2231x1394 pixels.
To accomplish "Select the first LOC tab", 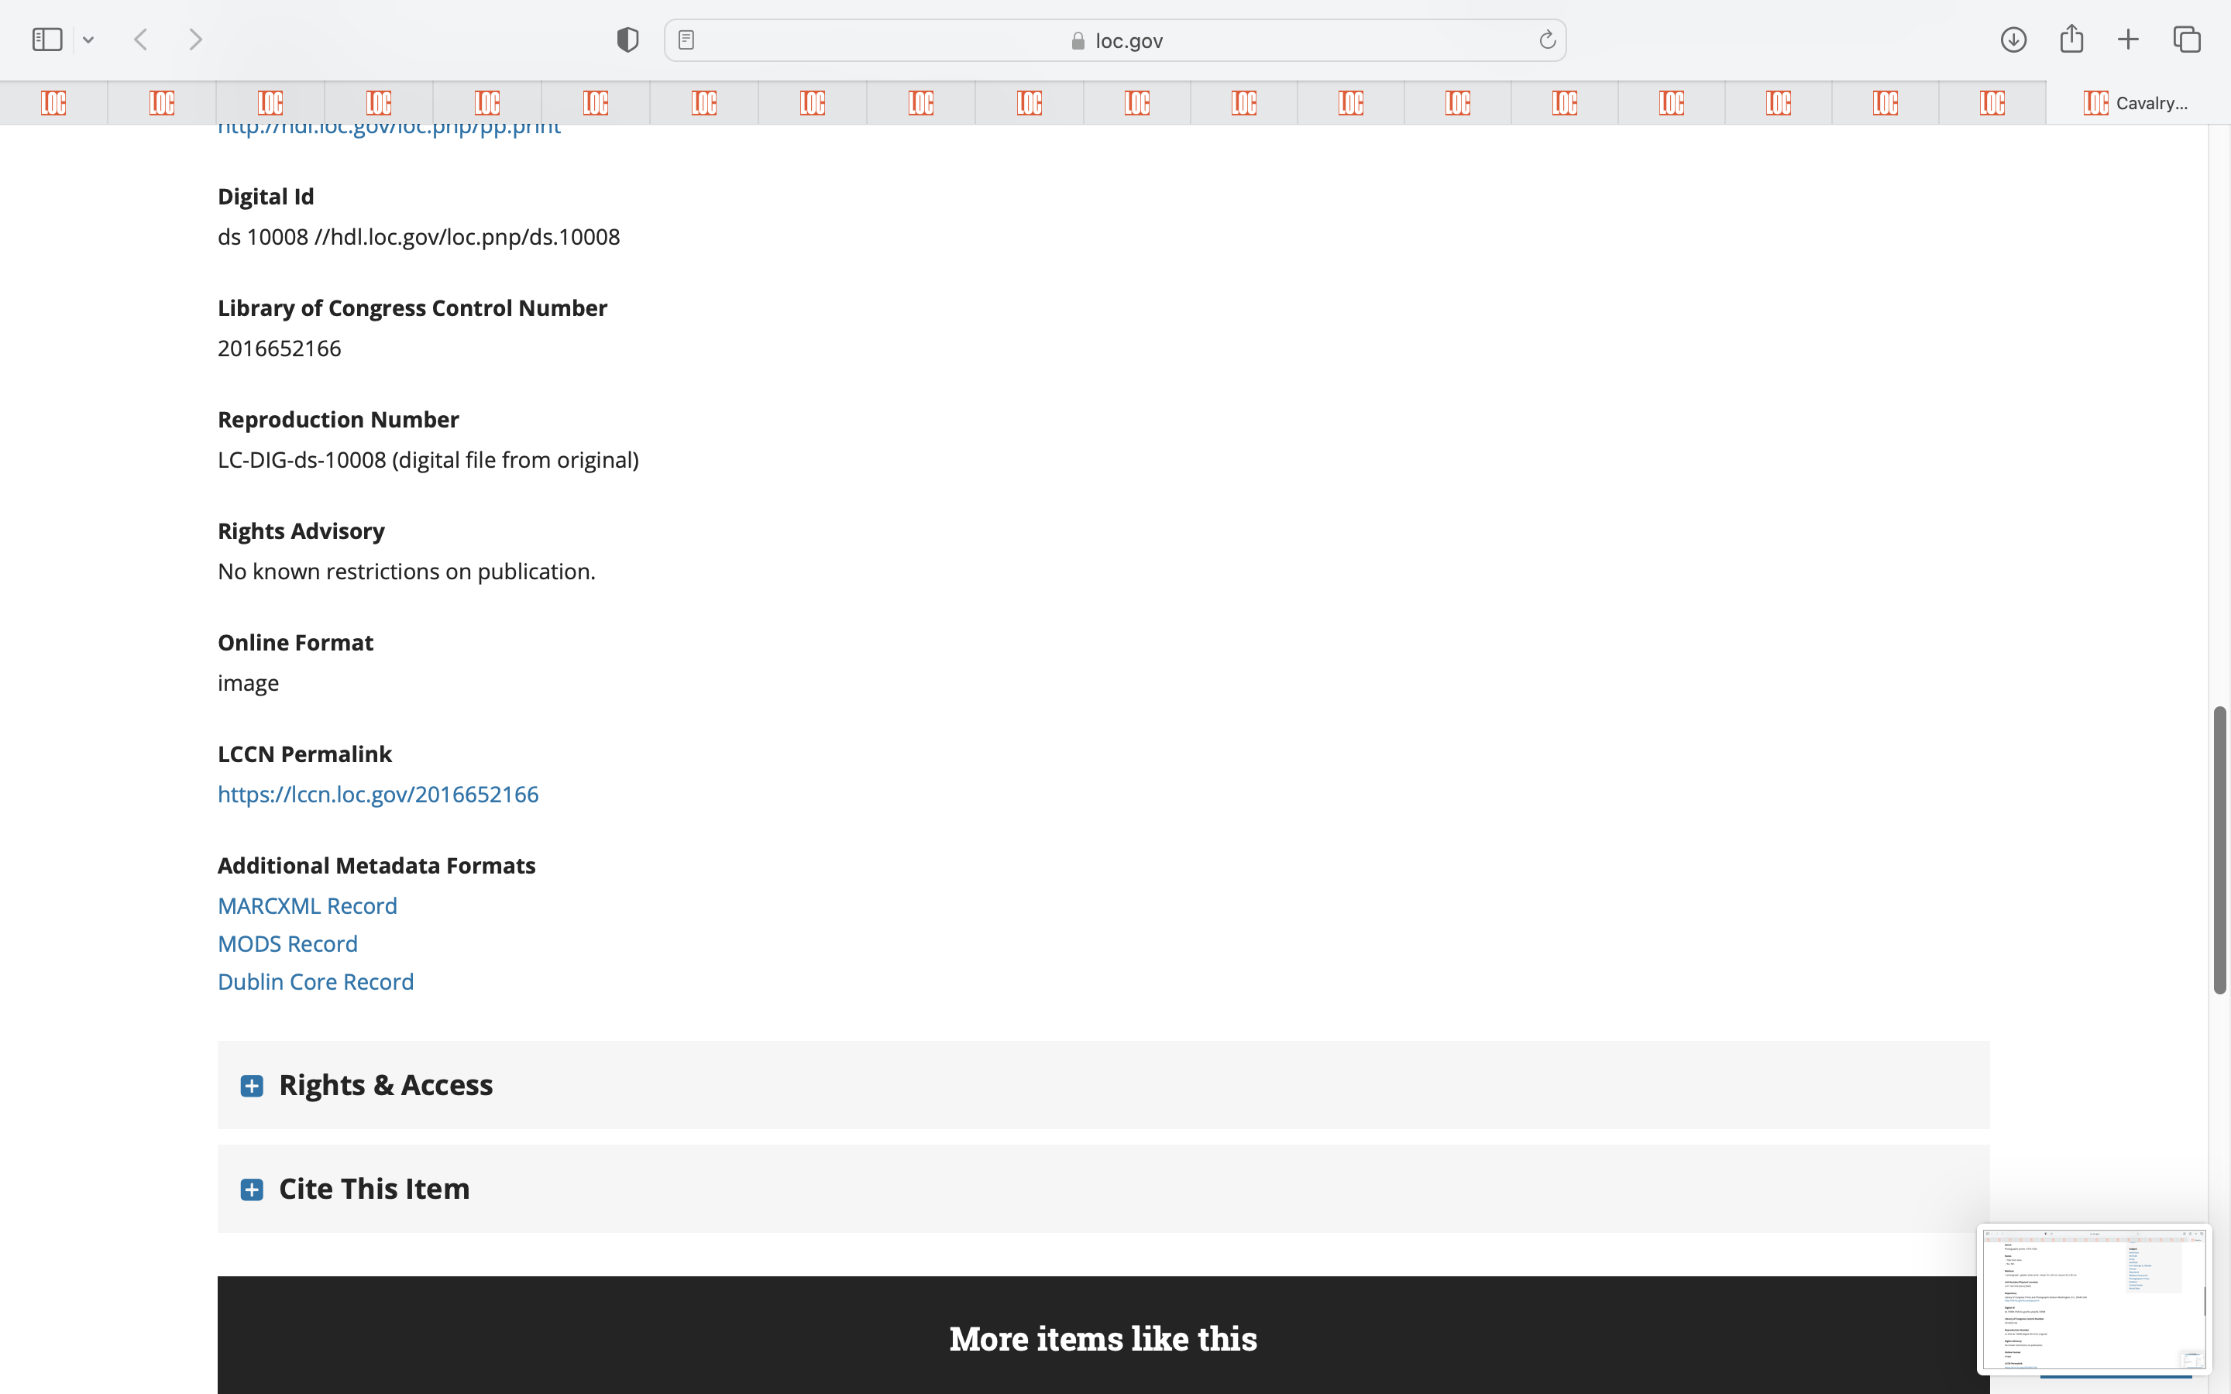I will point(53,103).
